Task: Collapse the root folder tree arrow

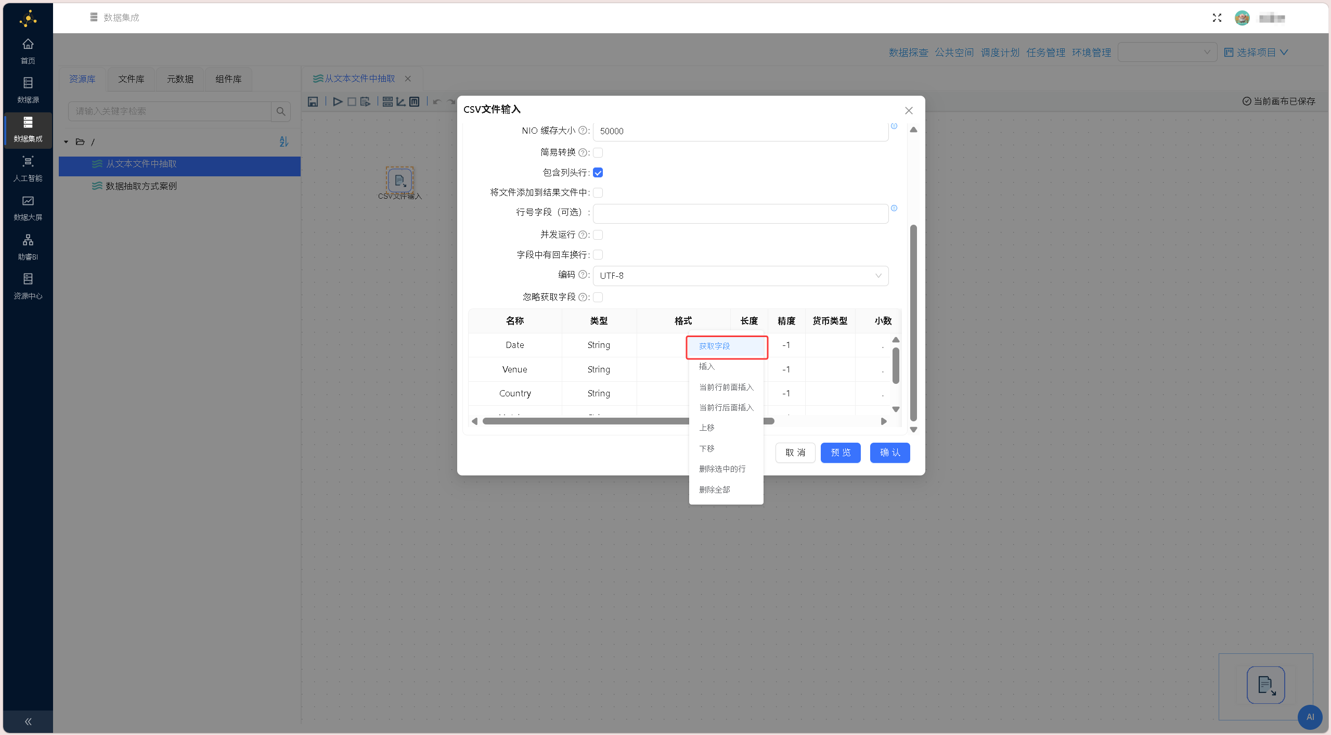Action: 66,142
